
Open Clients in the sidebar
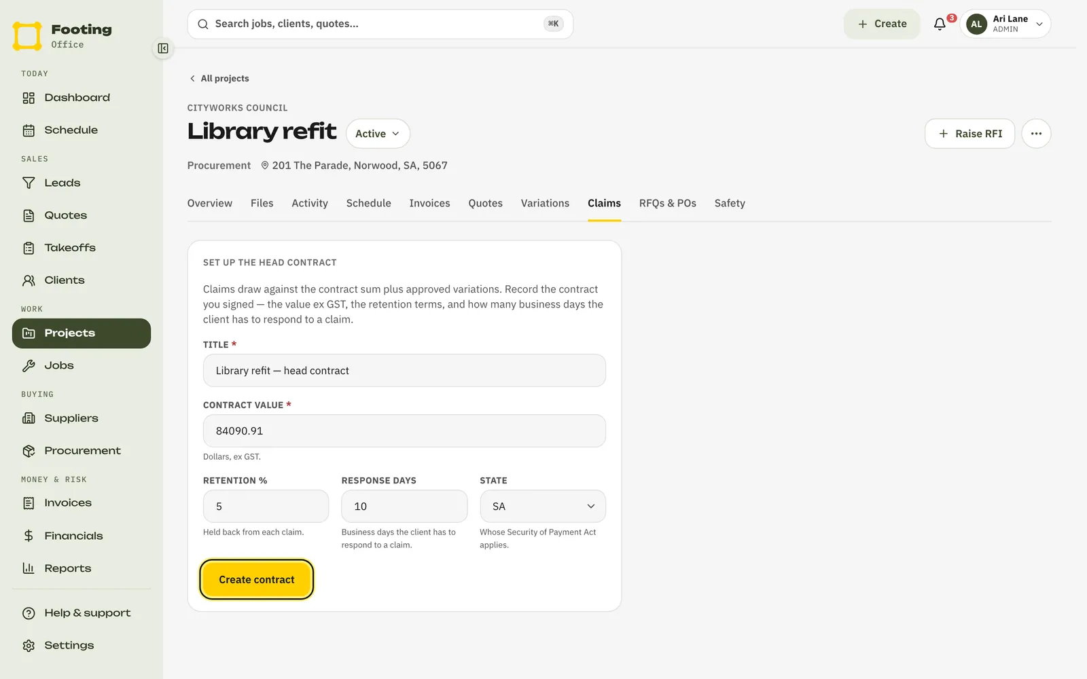[82, 280]
